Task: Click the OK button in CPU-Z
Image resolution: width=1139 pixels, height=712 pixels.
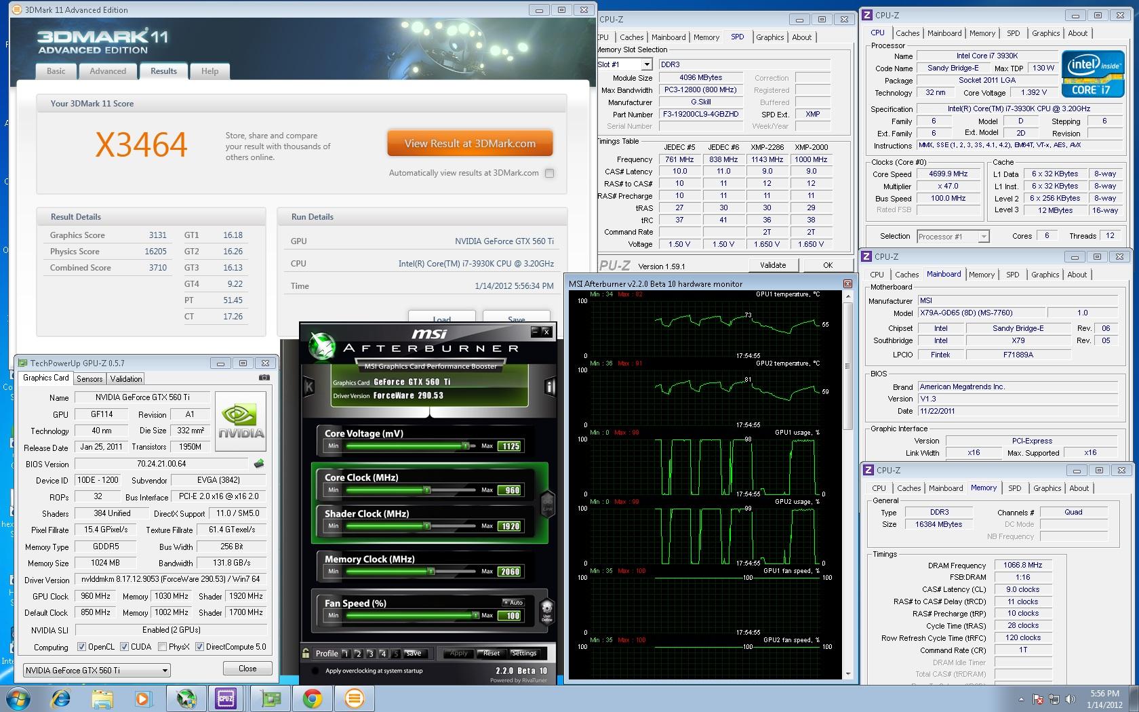Action: [828, 265]
